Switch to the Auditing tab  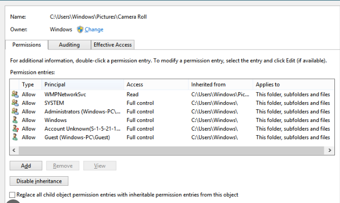click(x=69, y=45)
